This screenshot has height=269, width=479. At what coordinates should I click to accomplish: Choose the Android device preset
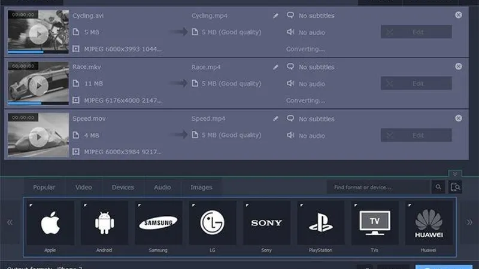(x=104, y=223)
